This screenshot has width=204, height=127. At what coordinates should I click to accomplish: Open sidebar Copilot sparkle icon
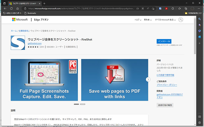click(200, 25)
